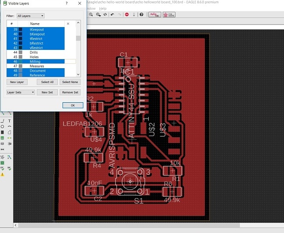Image resolution: width=284 pixels, height=233 pixels.
Task: Open the Filter All Layers dropdown
Action: (x=31, y=16)
